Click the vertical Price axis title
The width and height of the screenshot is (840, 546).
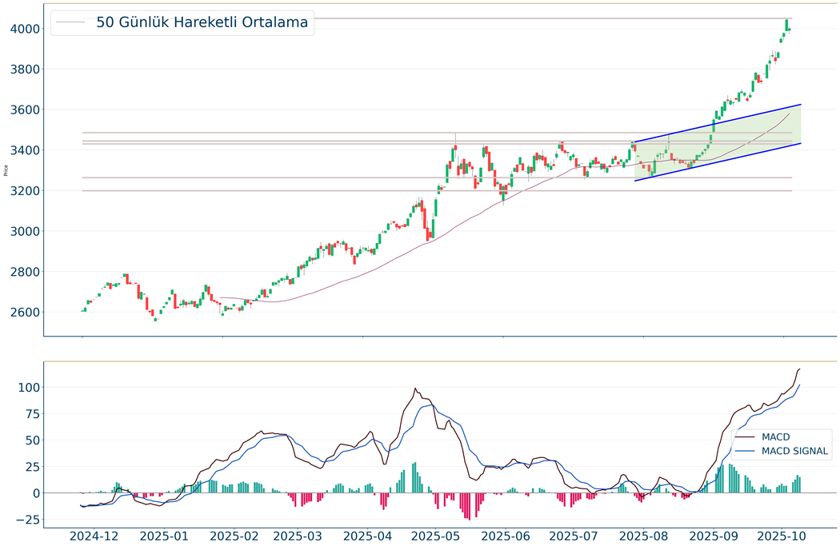point(6,170)
